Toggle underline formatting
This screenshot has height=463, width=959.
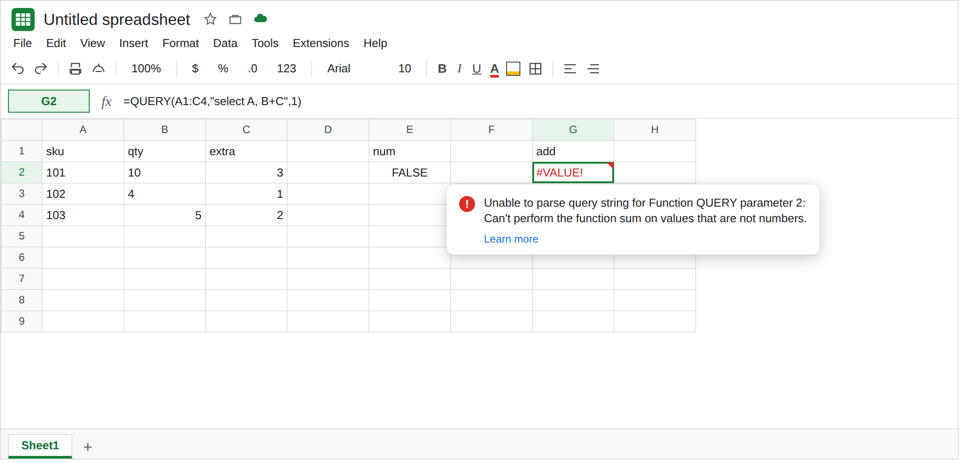pos(476,69)
